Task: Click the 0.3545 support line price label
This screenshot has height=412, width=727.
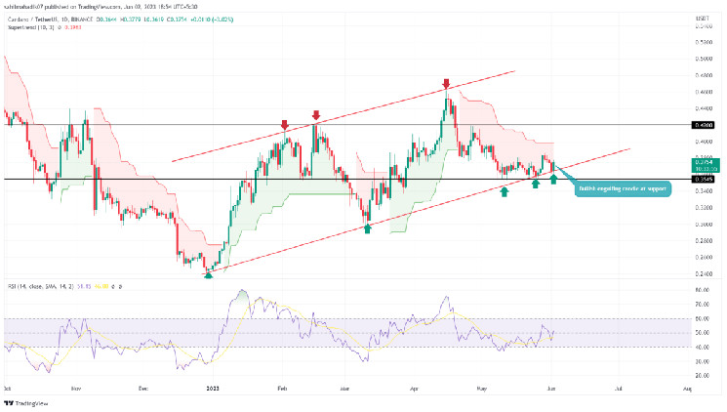Action: coord(703,179)
